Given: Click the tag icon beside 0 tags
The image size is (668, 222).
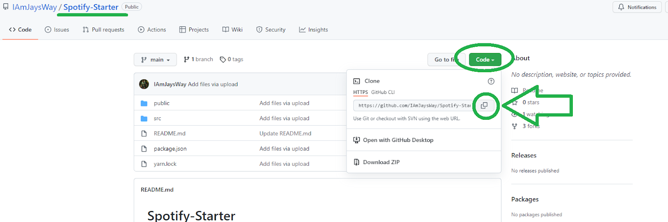Looking at the screenshot, I should point(223,60).
